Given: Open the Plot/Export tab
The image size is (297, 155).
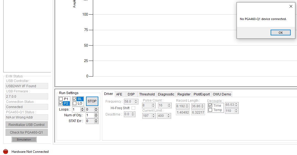Looking at the screenshot, I should click(202, 94).
